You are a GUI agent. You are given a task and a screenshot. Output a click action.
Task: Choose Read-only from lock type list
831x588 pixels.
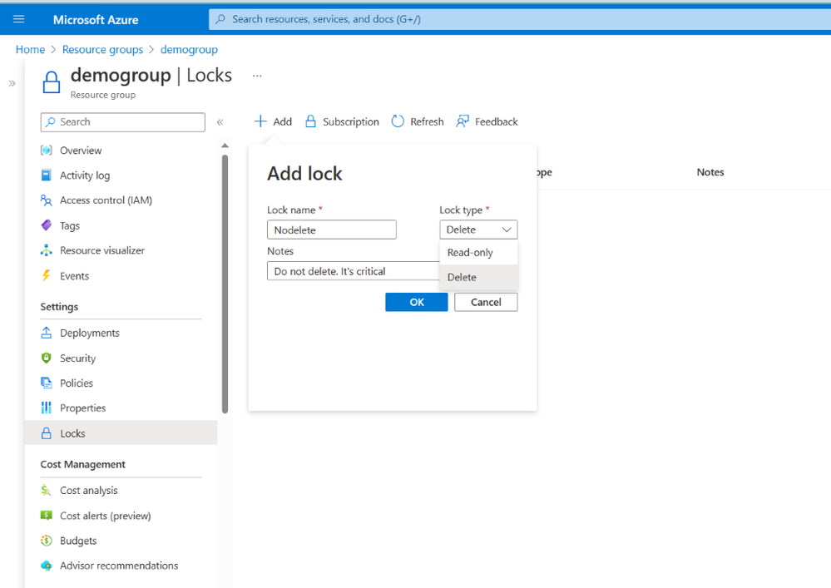pyautogui.click(x=478, y=253)
